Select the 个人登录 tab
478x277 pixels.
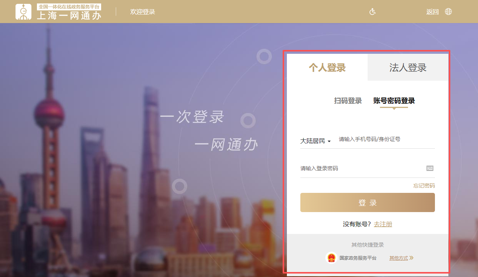[x=326, y=67]
